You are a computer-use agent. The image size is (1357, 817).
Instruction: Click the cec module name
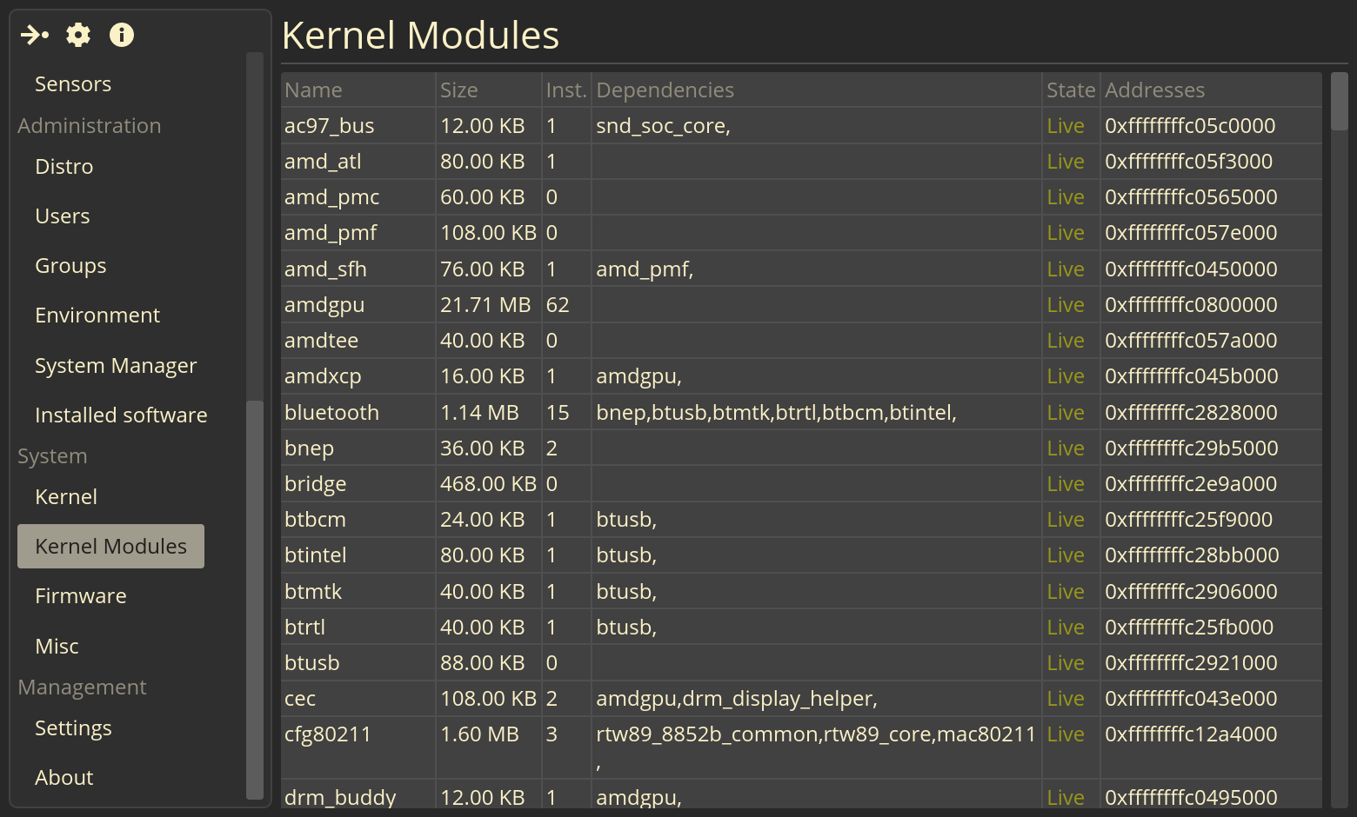click(x=300, y=699)
